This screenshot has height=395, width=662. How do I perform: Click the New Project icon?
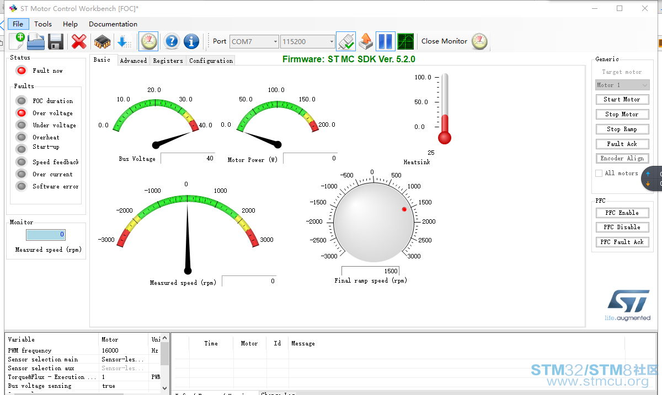tap(17, 41)
